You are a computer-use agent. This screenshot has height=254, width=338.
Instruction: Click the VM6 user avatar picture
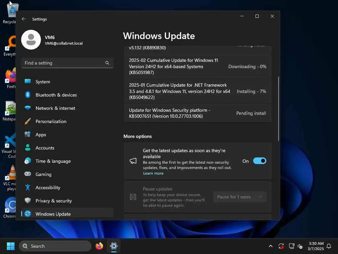pyautogui.click(x=31, y=40)
